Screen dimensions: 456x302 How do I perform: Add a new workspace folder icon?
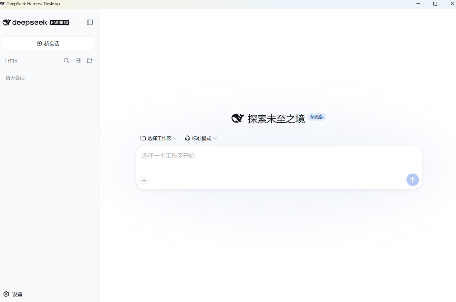click(90, 61)
